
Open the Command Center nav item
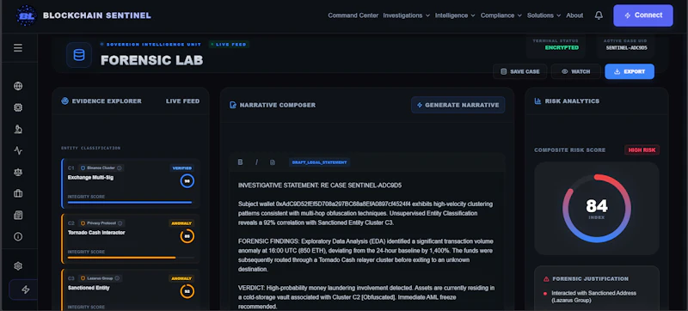click(353, 15)
